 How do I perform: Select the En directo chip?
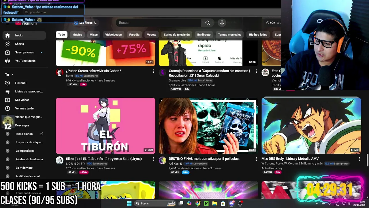click(204, 35)
